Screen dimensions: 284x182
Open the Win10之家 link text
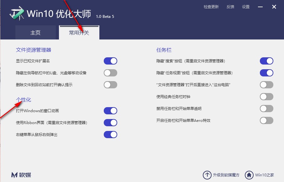[x=265, y=175]
